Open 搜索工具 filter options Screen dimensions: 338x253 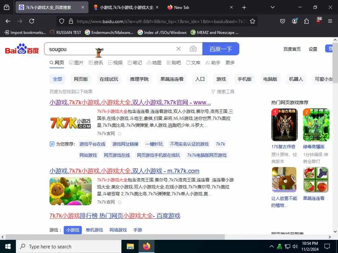click(223, 92)
